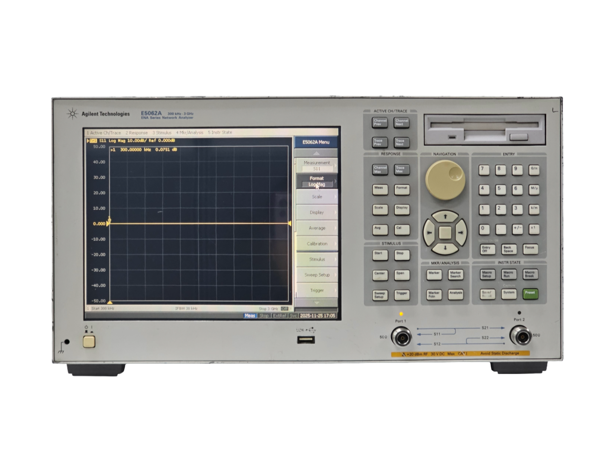Push the up arrow navigation key
Image resolution: width=615 pixels, height=461 pixels.
(445, 217)
